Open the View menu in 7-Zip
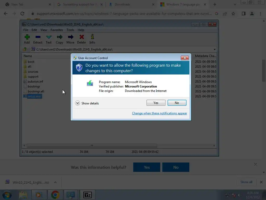 pos(44,30)
